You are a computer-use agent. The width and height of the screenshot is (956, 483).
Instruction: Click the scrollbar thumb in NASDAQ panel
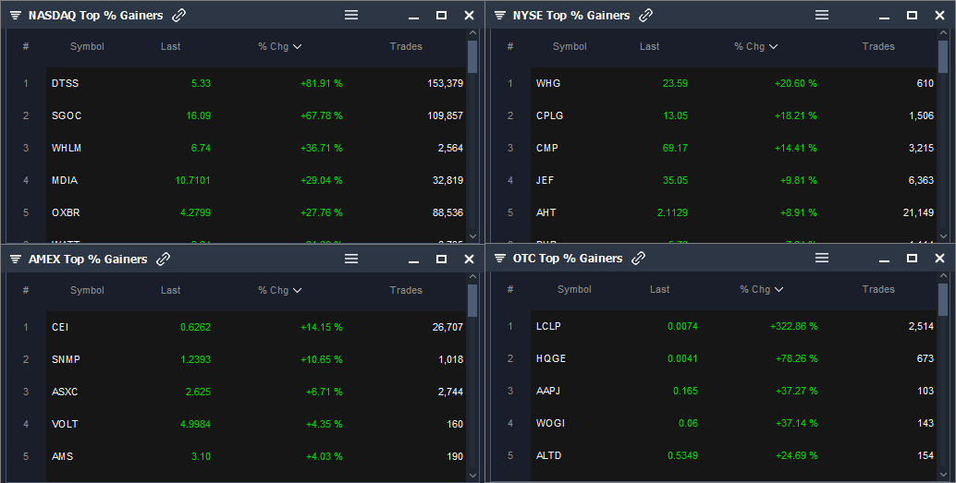(x=472, y=56)
